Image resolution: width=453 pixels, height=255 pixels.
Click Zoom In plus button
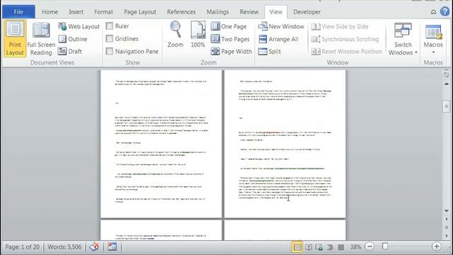coord(437,246)
